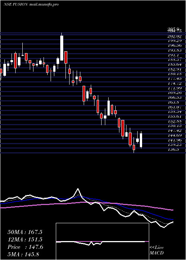This screenshot has width=186, height=260.
Task: Click the MACD label
Action: [x=157, y=253]
